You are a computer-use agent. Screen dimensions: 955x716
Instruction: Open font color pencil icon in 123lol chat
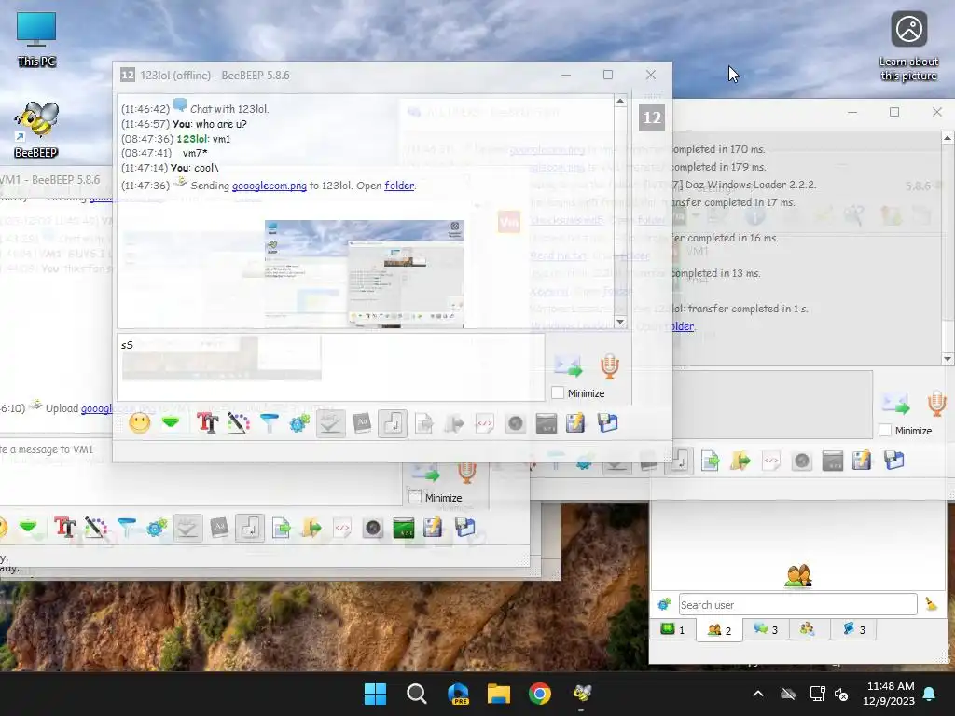coord(238,422)
